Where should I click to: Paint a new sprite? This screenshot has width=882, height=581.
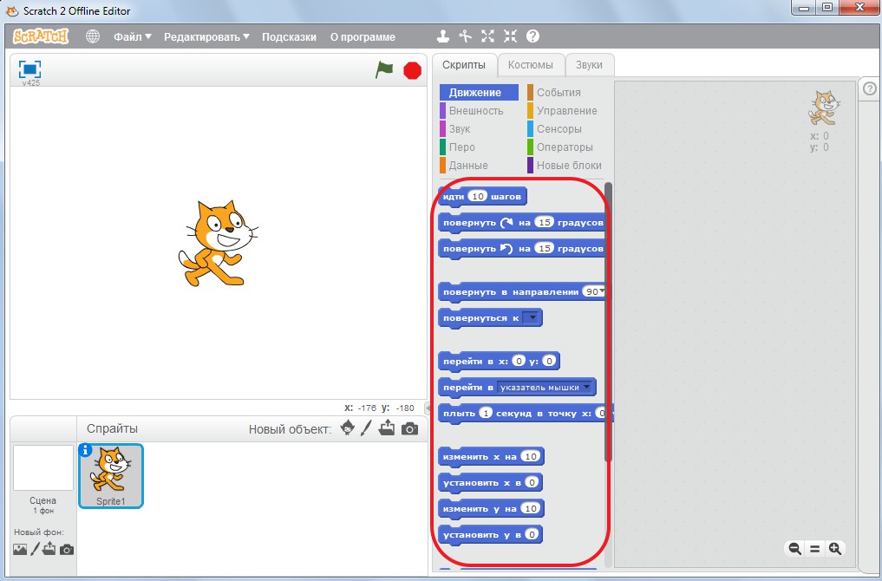366,428
